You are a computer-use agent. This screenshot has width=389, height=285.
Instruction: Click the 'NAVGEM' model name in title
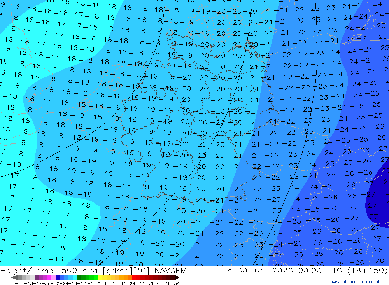tap(170, 270)
